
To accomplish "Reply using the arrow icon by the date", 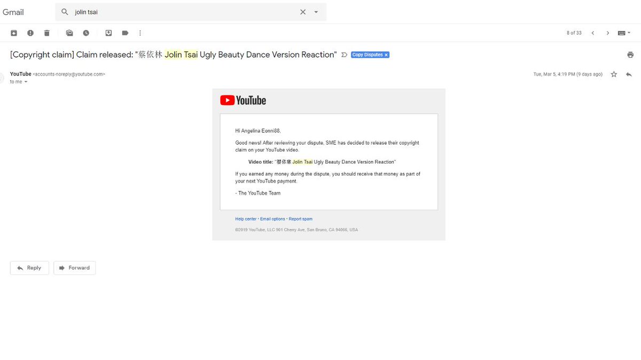I will 629,74.
